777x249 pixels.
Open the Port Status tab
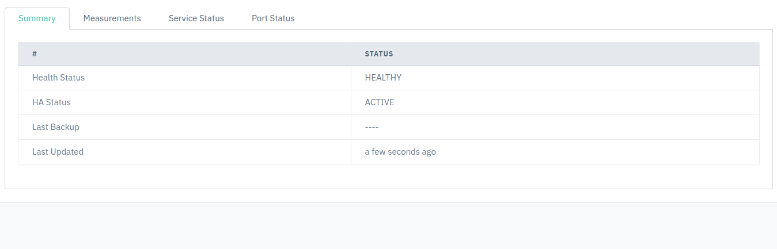273,18
